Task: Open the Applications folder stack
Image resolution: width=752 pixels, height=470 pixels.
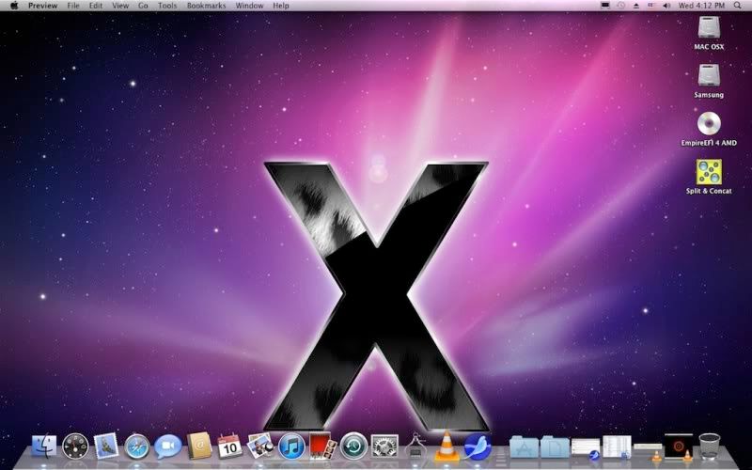Action: (x=525, y=447)
